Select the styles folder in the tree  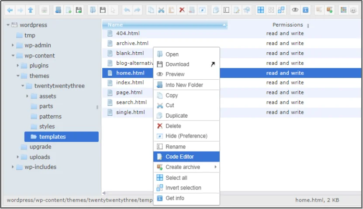(47, 126)
